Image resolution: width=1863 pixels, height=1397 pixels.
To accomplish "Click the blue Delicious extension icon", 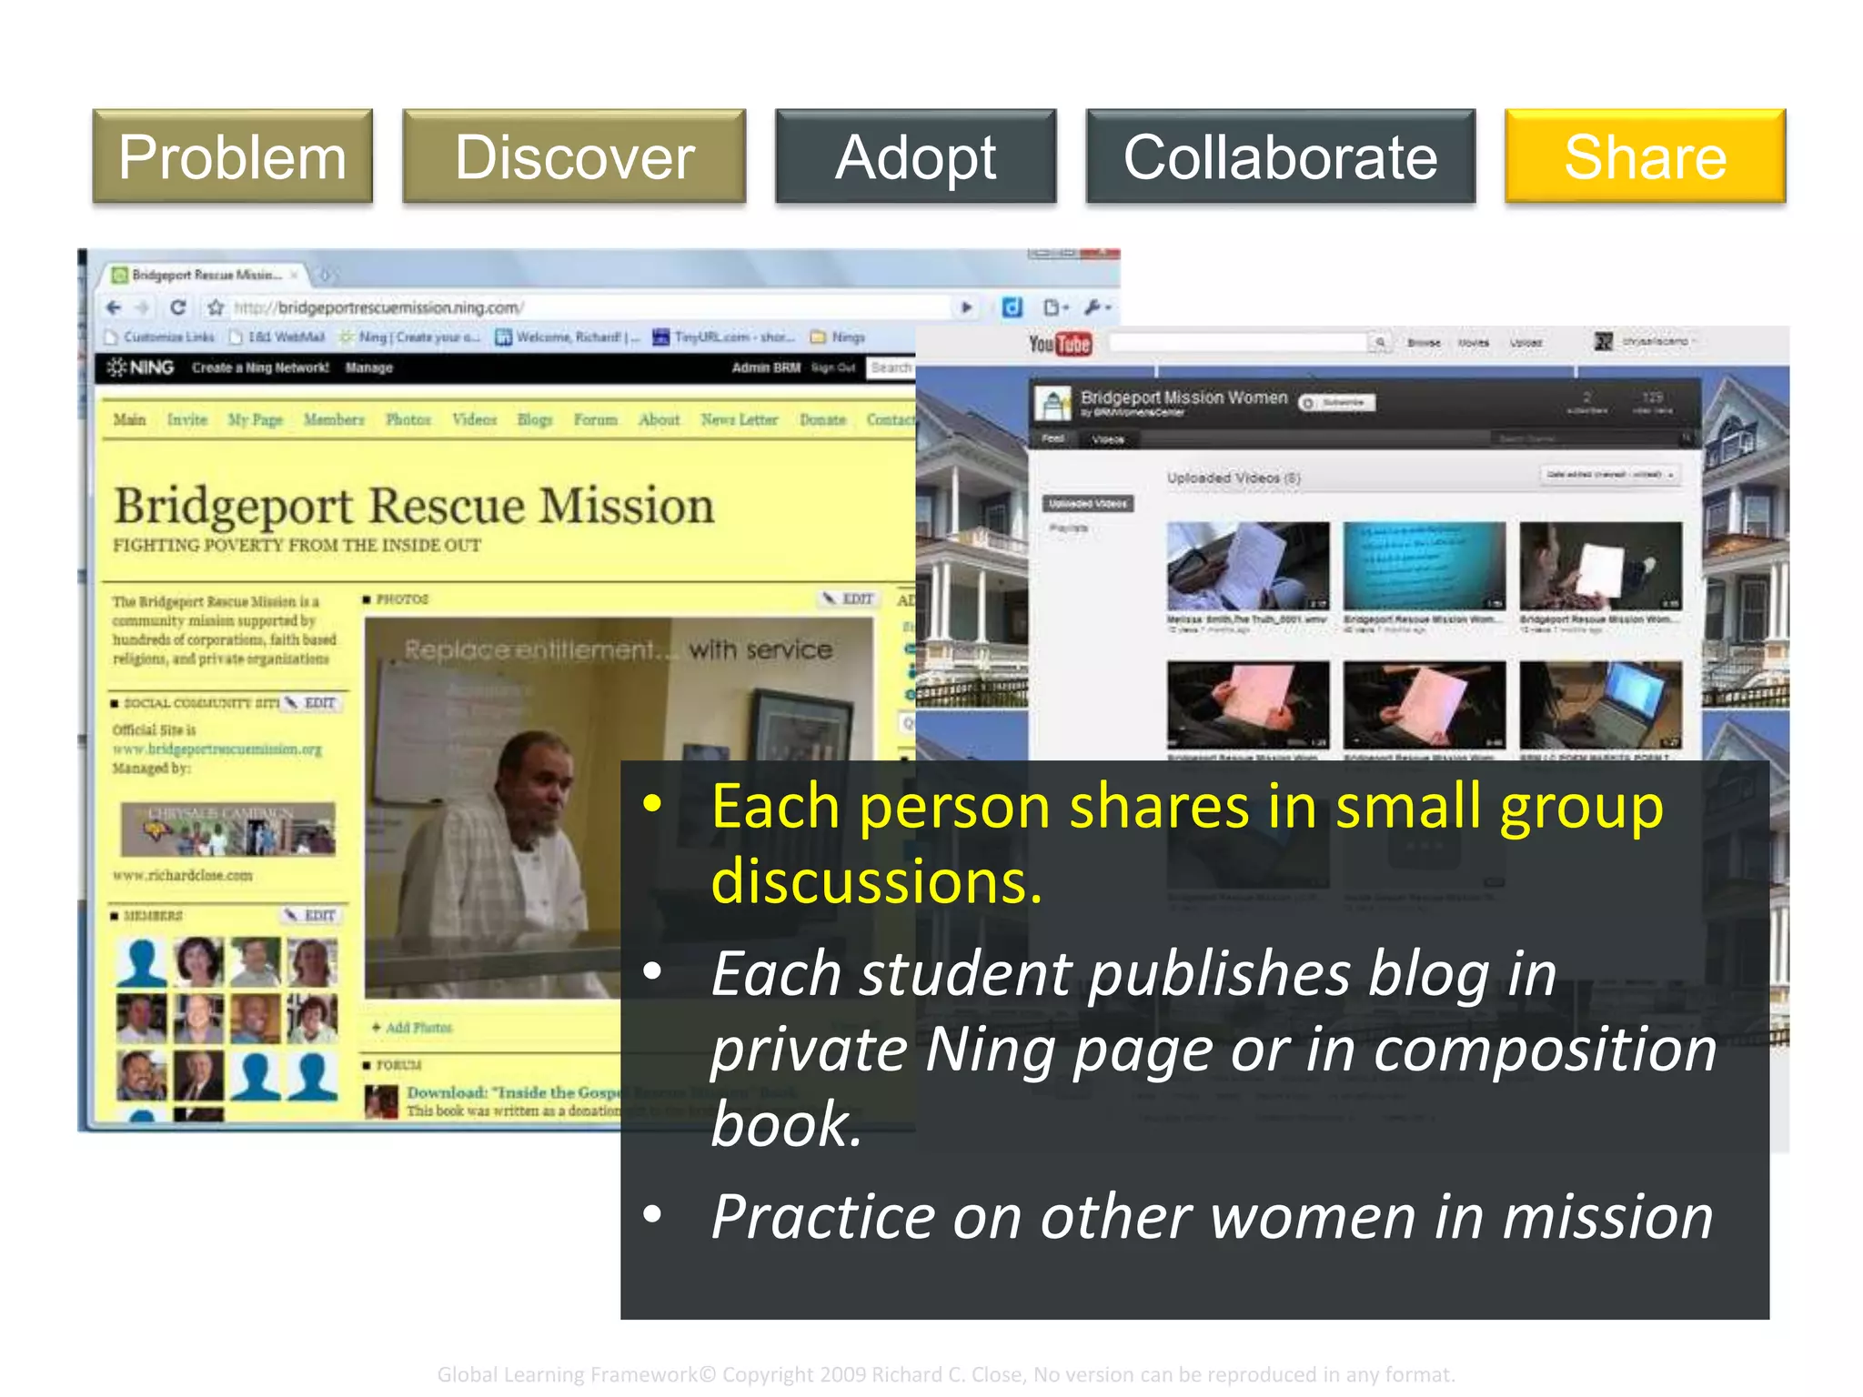I will tap(1012, 307).
